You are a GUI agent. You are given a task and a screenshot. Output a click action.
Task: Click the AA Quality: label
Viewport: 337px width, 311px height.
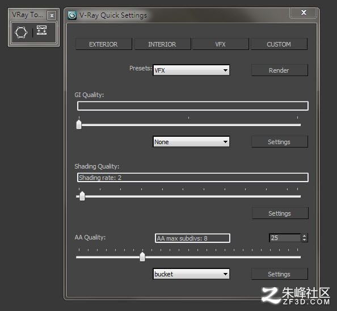tap(90, 237)
